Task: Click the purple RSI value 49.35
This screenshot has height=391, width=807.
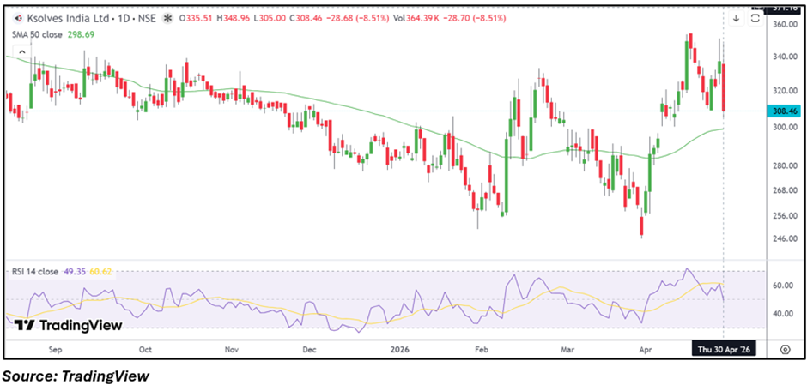Action: click(x=74, y=271)
